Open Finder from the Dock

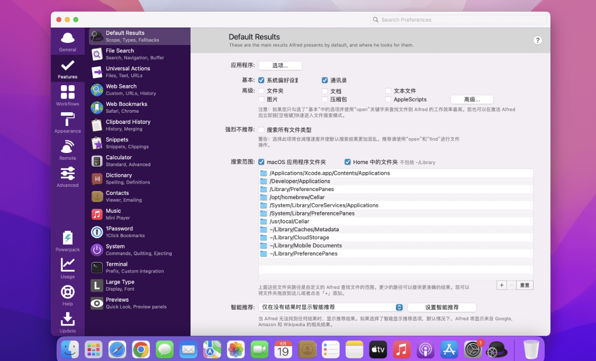coord(70,349)
